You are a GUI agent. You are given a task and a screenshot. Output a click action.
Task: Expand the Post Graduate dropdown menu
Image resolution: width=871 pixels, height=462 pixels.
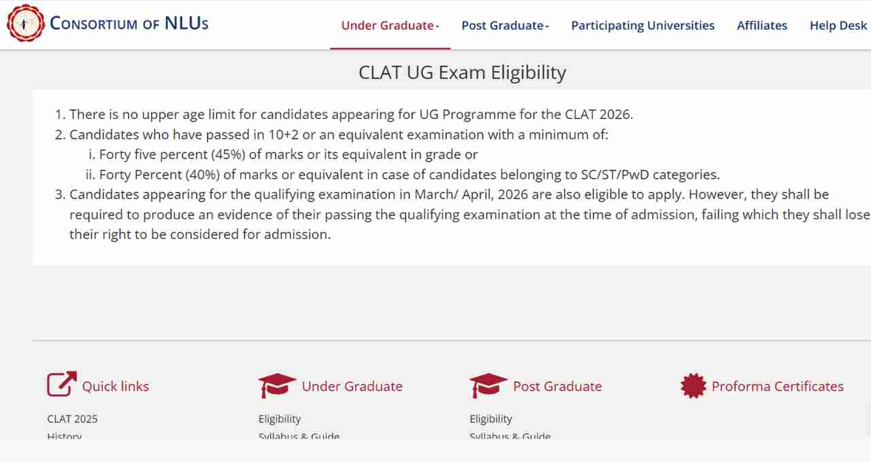point(505,25)
